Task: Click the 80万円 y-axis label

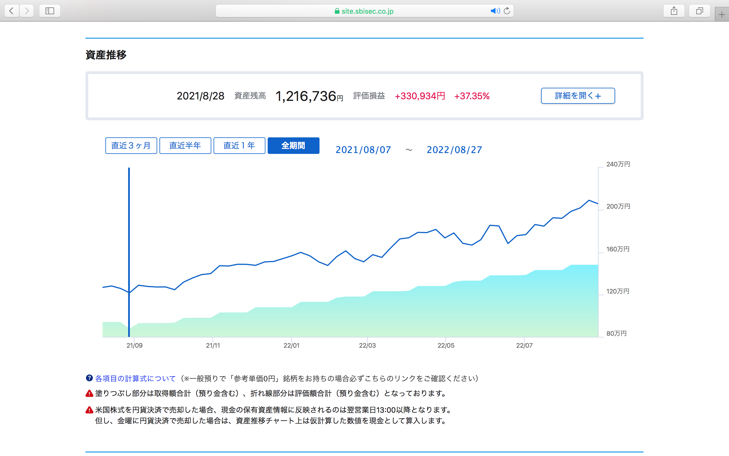Action: [x=616, y=333]
